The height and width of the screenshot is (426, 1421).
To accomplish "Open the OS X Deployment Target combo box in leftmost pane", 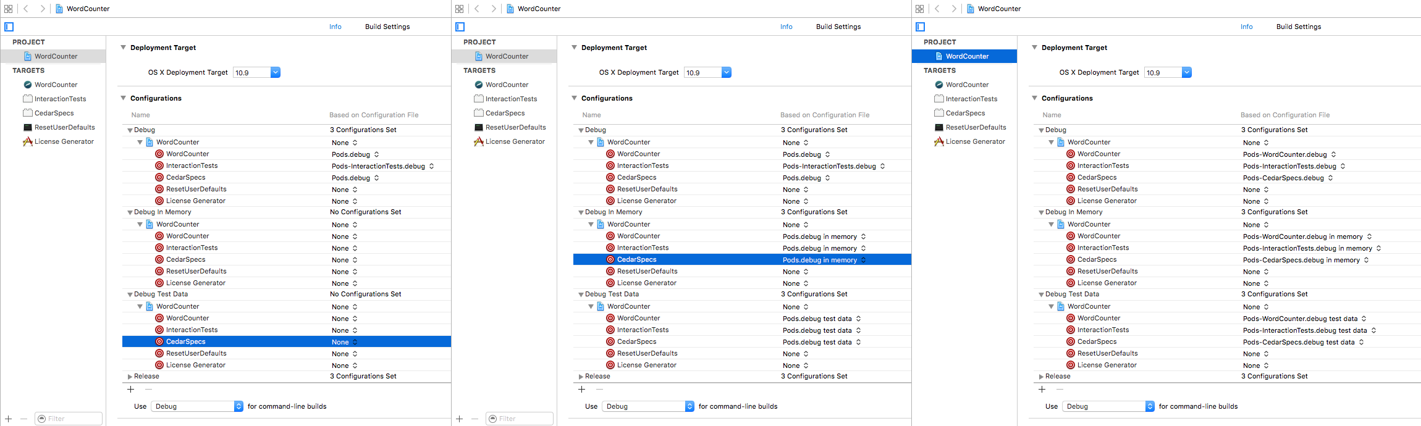I will (276, 72).
